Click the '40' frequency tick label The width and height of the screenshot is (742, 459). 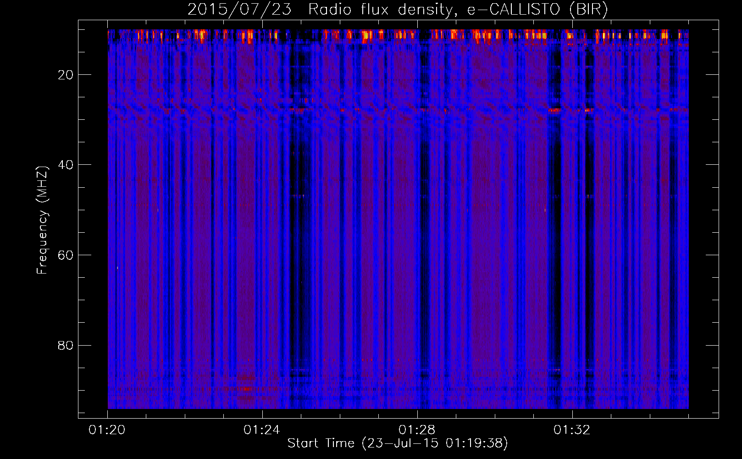tap(66, 165)
